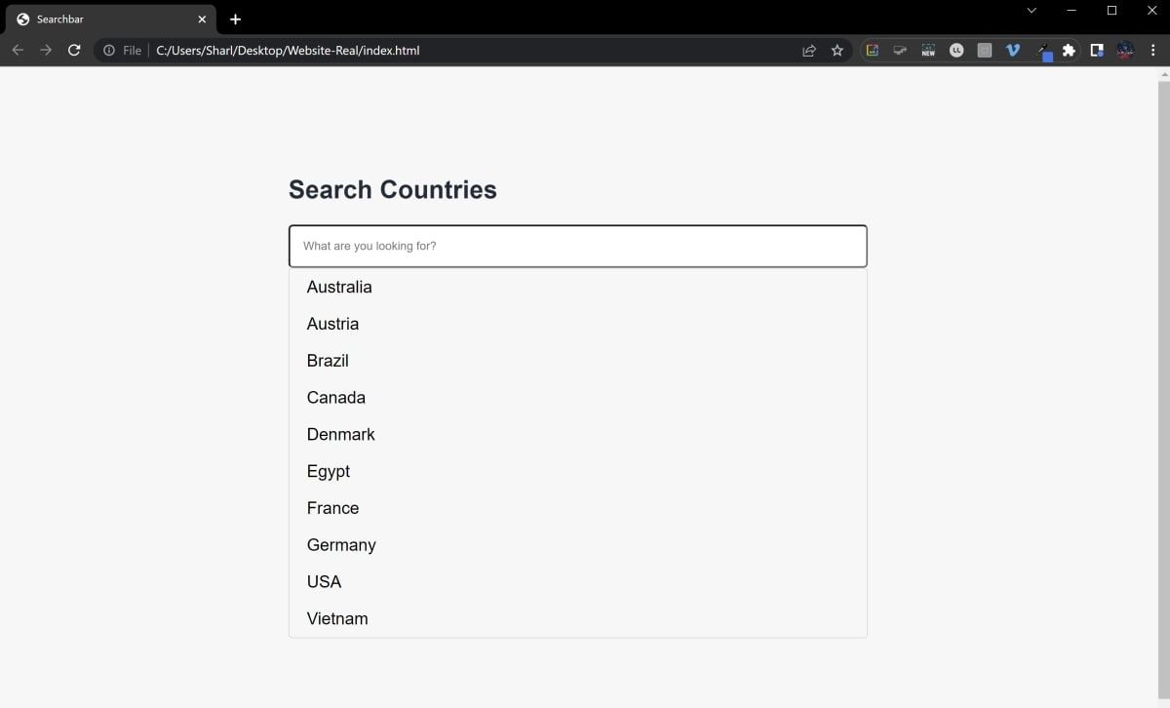The image size is (1170, 708).
Task: Bookmark this page with the star icon
Action: 837,50
